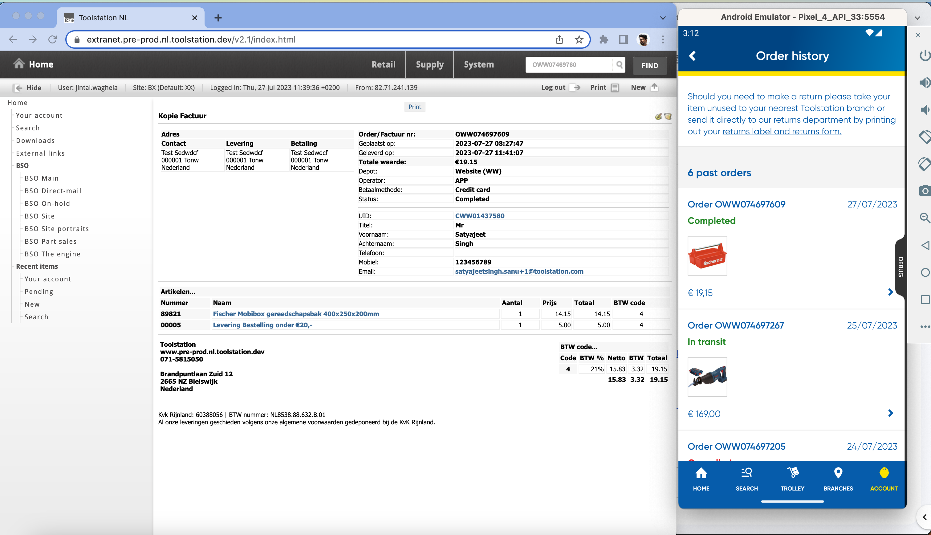Viewport: 931px width, 535px height.
Task: Open order OWW074697609 via its right chevron
Action: [x=890, y=292]
